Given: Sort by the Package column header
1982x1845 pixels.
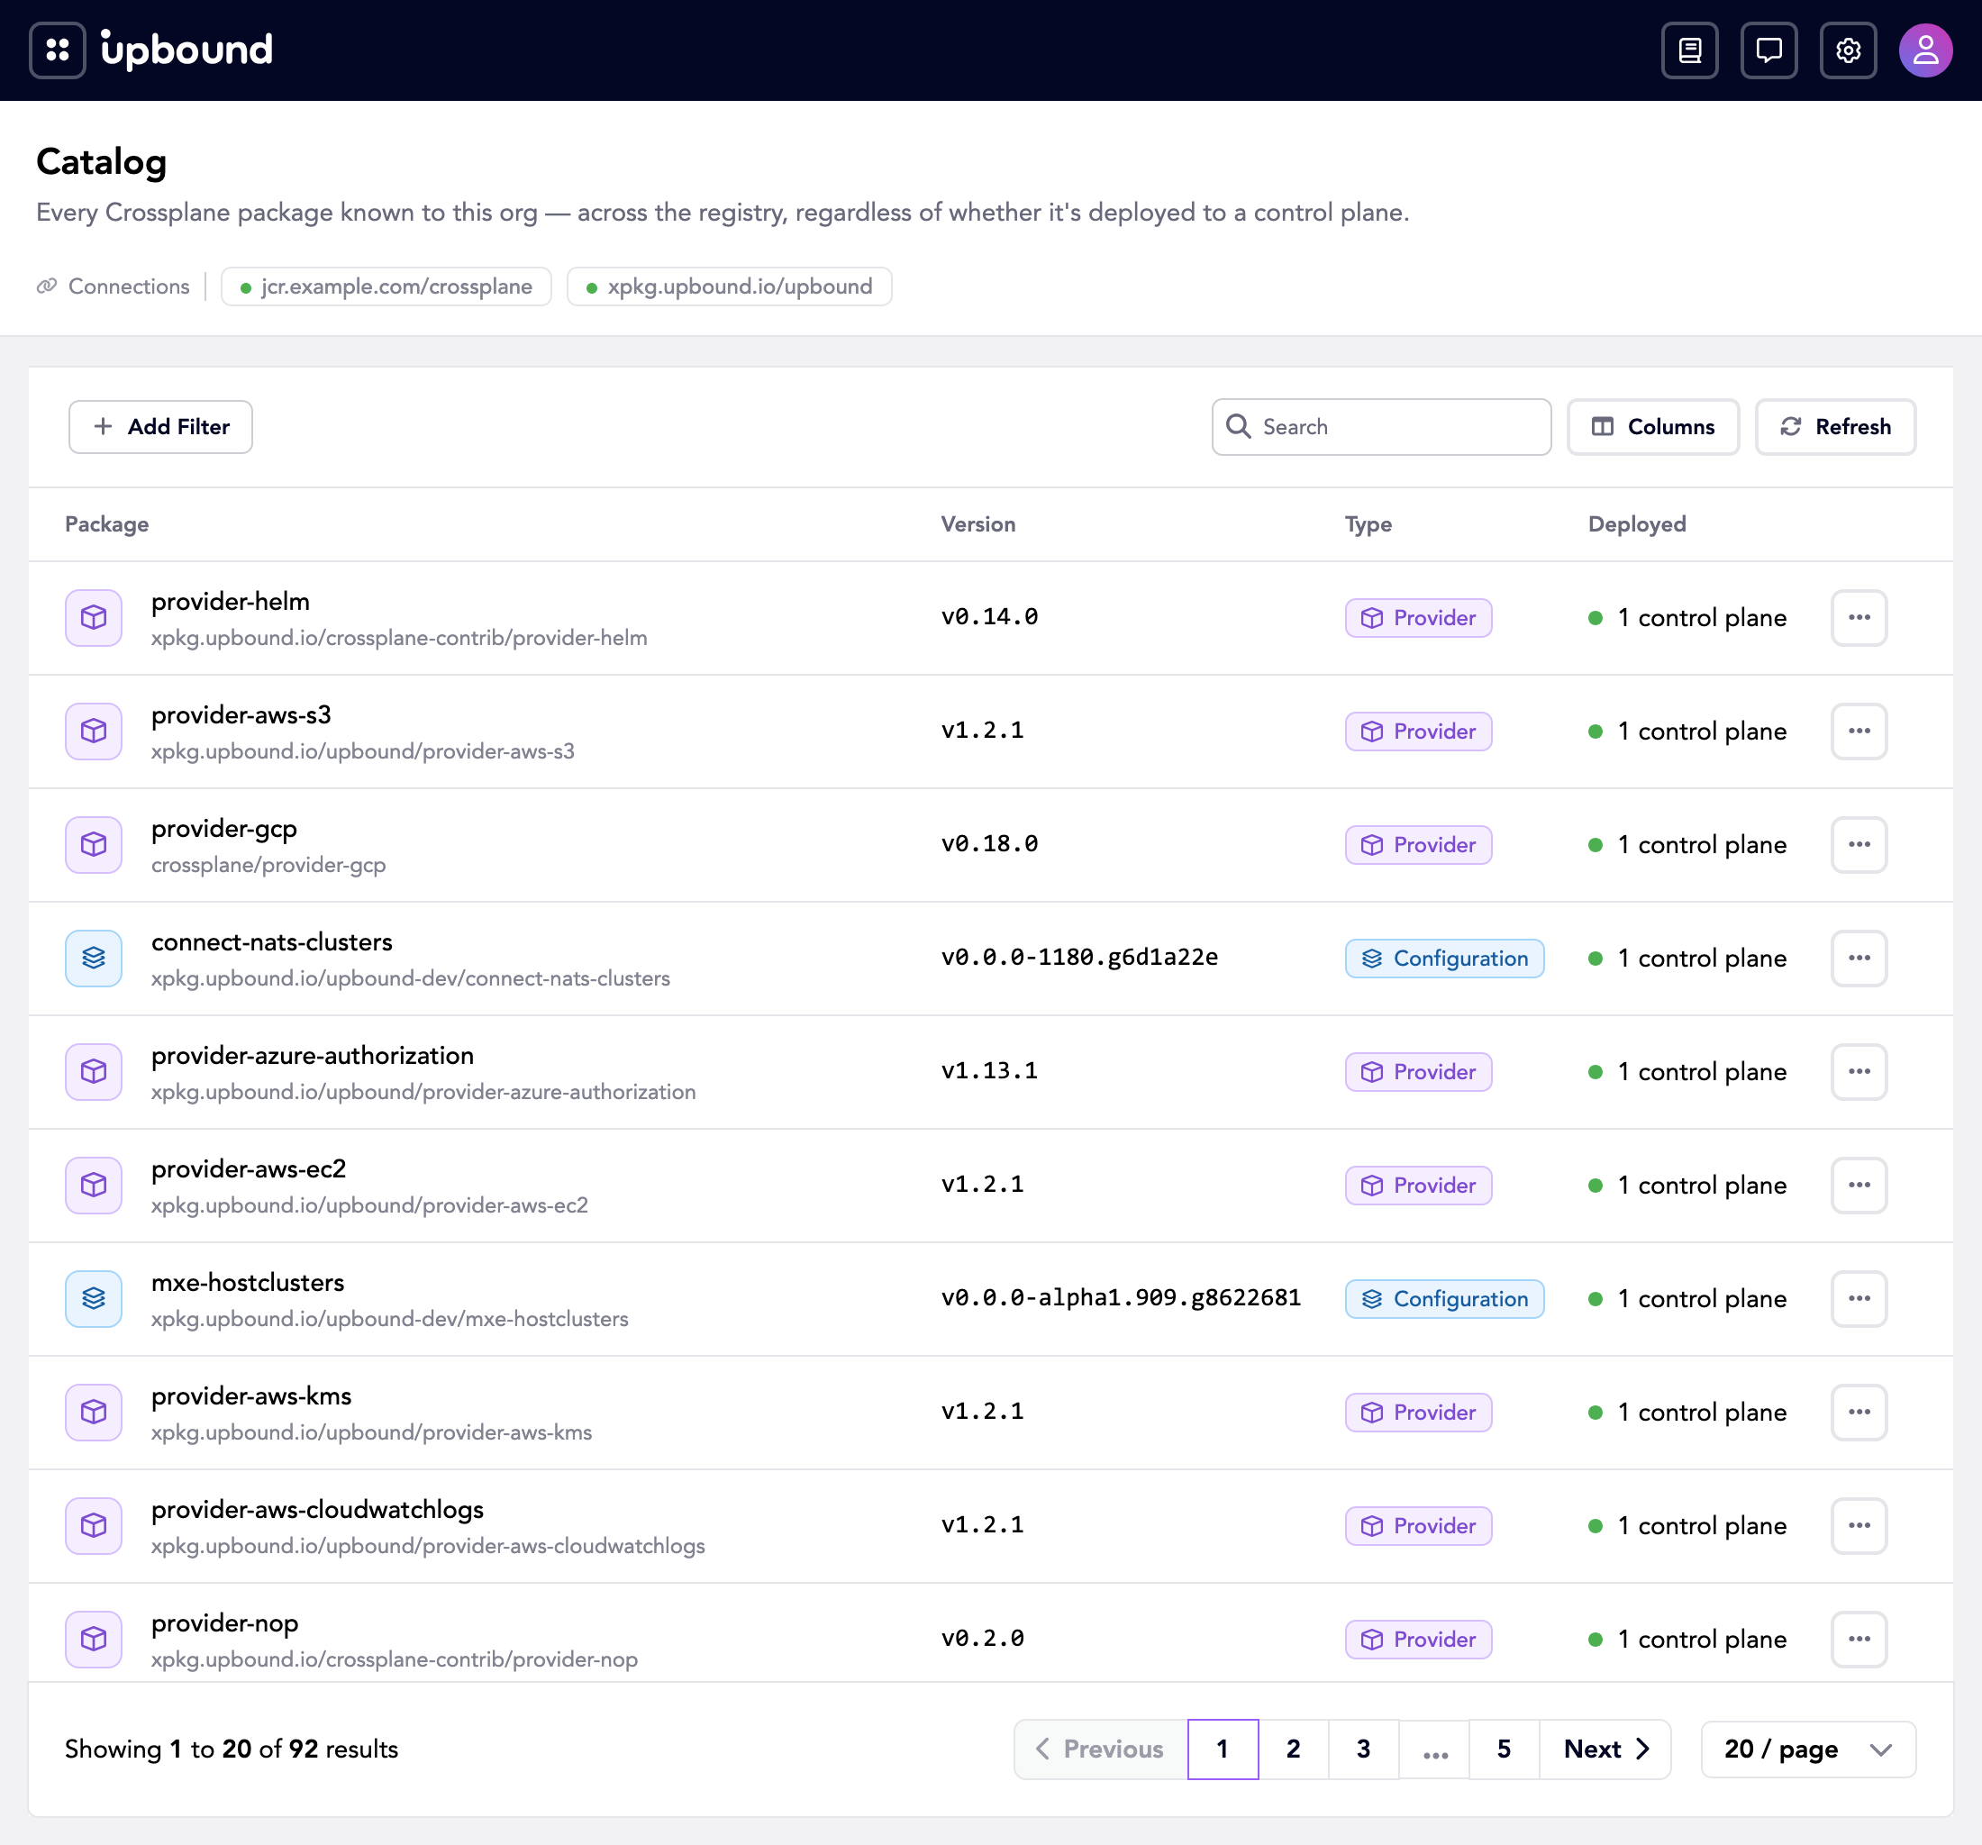Looking at the screenshot, I should (106, 524).
